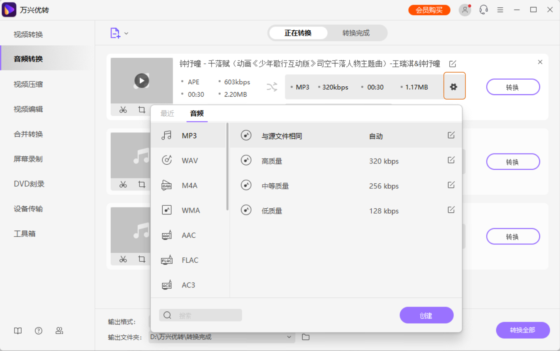Click the folder icon beside the output path
This screenshot has height=351, width=560.
[306, 337]
